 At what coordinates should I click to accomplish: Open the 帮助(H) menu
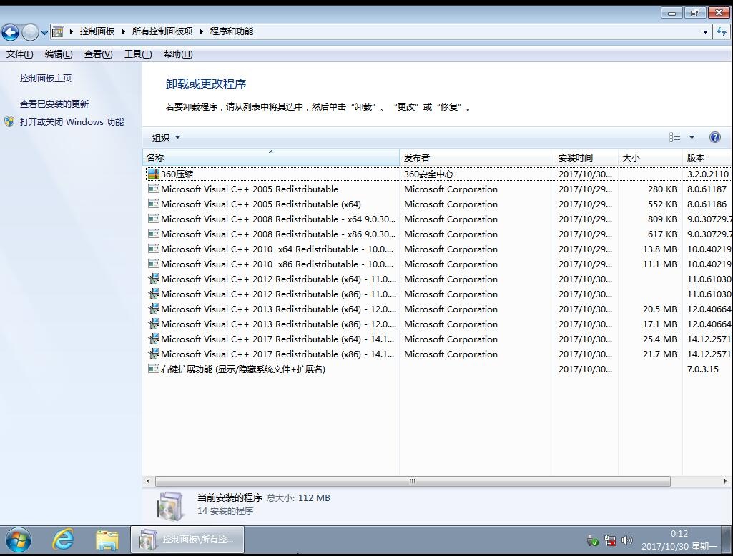click(178, 54)
